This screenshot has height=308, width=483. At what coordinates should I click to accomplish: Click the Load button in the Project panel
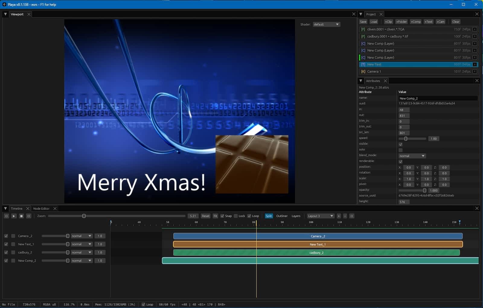[x=374, y=22]
